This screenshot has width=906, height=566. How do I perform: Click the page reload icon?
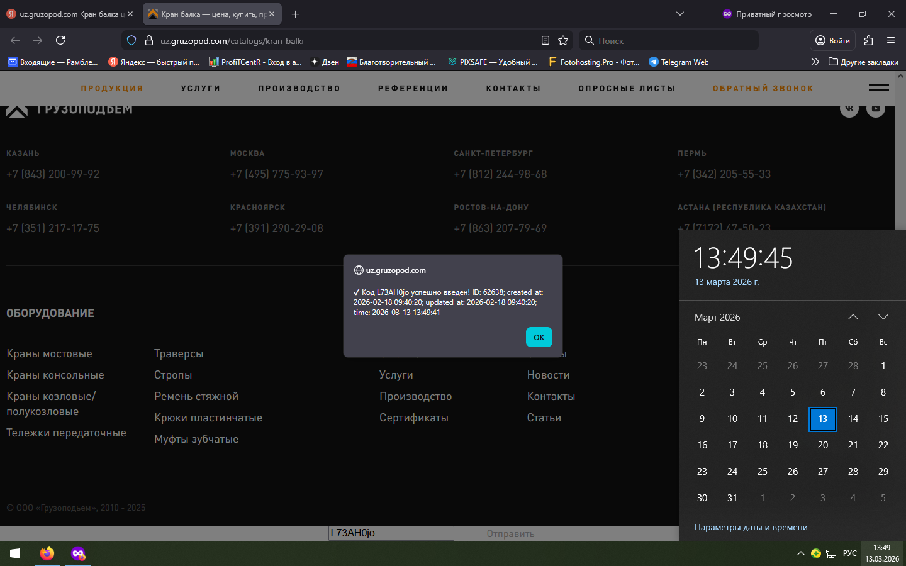coord(60,40)
